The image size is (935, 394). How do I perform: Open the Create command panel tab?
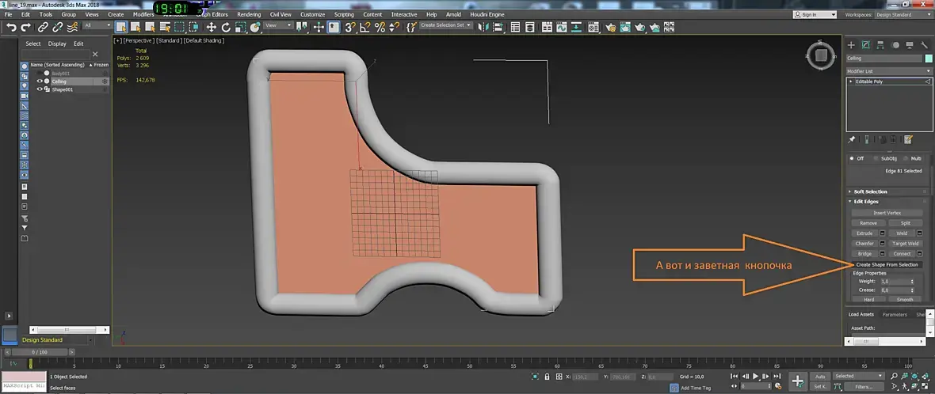tap(852, 45)
